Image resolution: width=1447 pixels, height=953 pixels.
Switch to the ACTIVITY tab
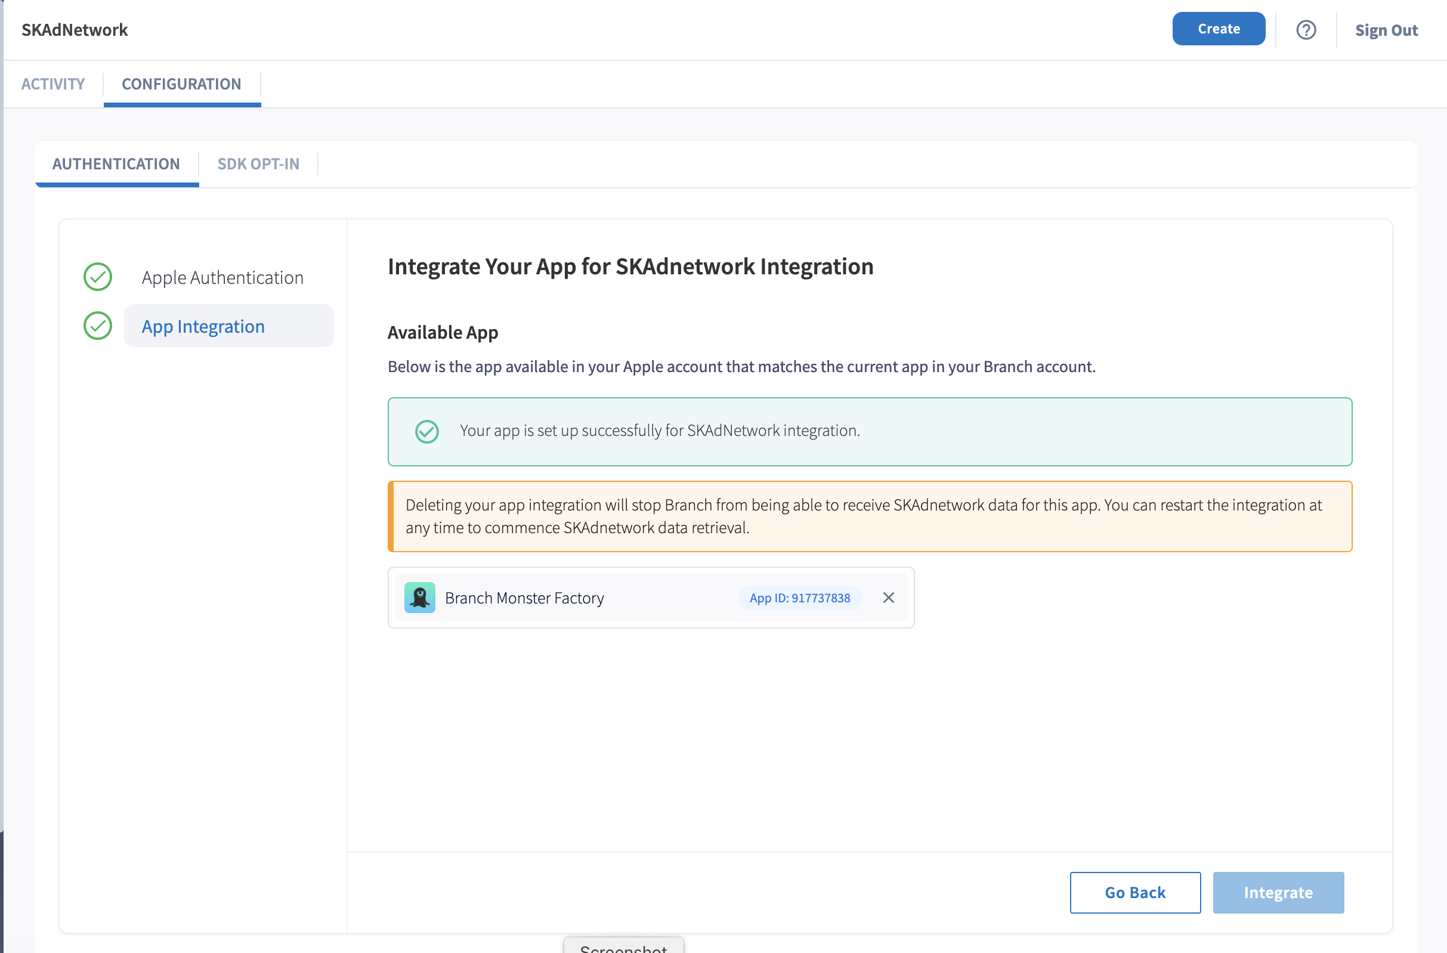click(53, 84)
